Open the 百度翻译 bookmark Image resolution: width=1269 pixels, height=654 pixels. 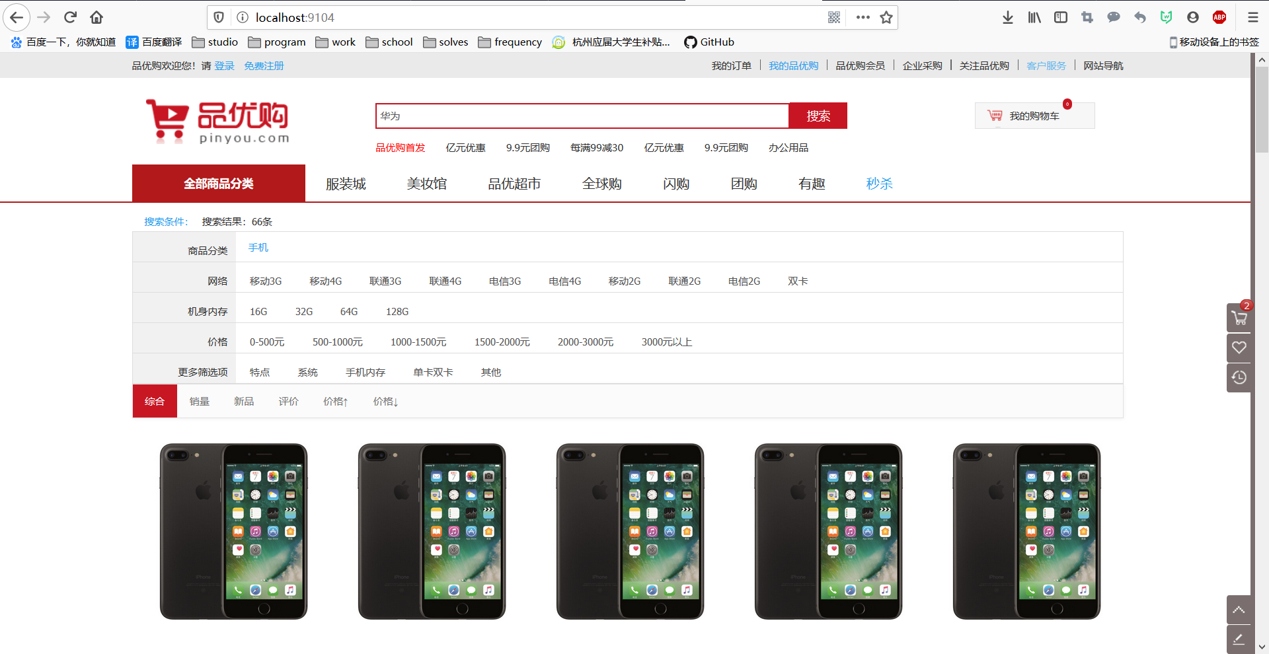[154, 42]
